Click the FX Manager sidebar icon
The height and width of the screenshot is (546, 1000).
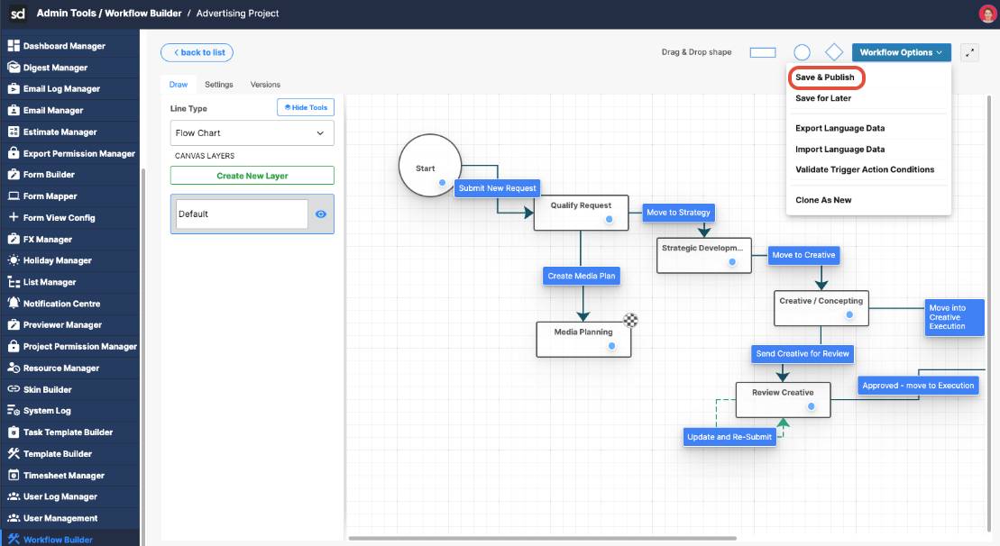[14, 239]
